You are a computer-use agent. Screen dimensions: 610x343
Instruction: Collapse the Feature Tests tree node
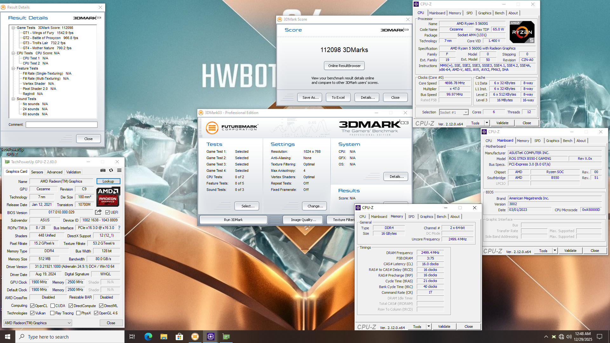click(13, 68)
